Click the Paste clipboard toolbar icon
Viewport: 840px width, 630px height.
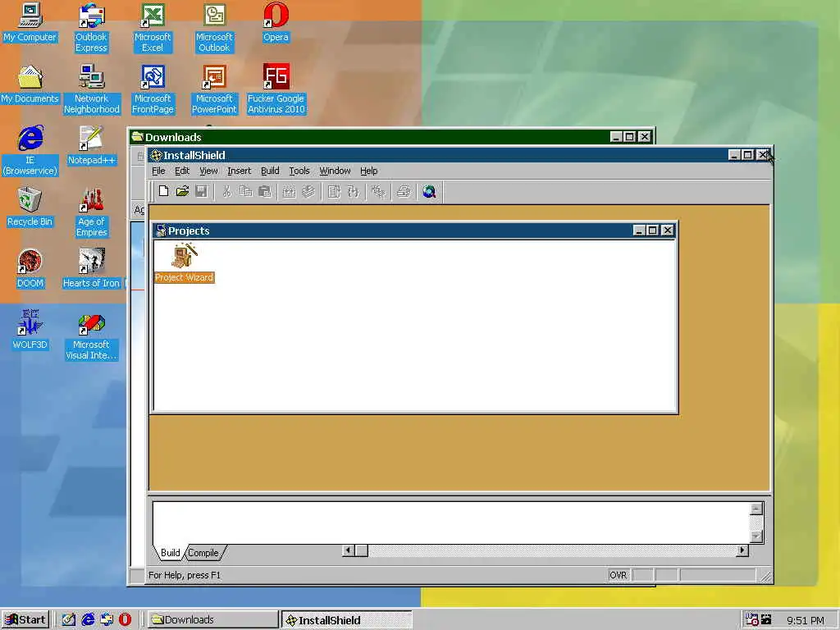[x=265, y=191]
